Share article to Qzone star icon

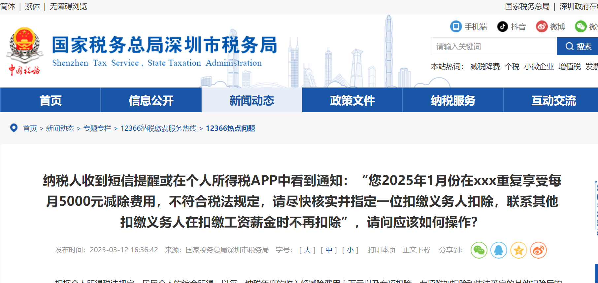tap(518, 250)
